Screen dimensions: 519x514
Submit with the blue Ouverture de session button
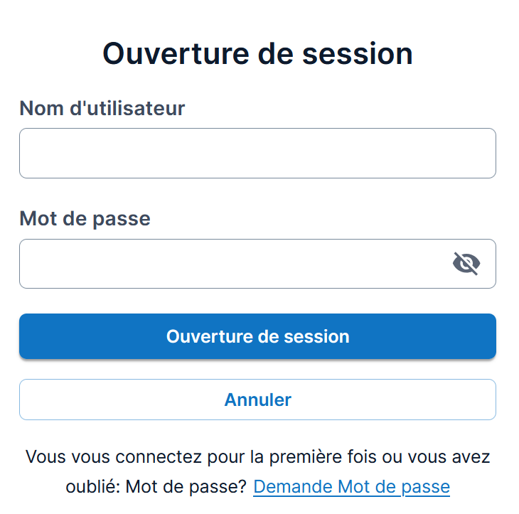[x=257, y=336]
